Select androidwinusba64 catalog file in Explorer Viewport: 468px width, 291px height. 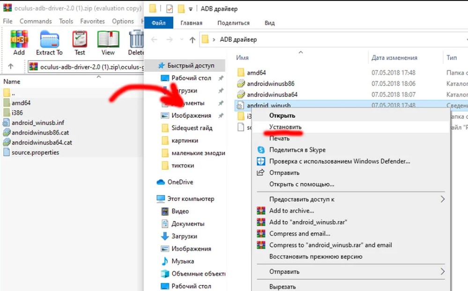267,94
